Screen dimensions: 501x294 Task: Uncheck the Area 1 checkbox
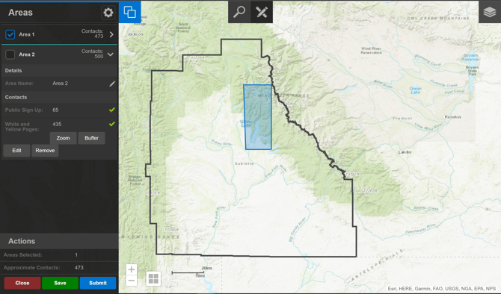[10, 34]
